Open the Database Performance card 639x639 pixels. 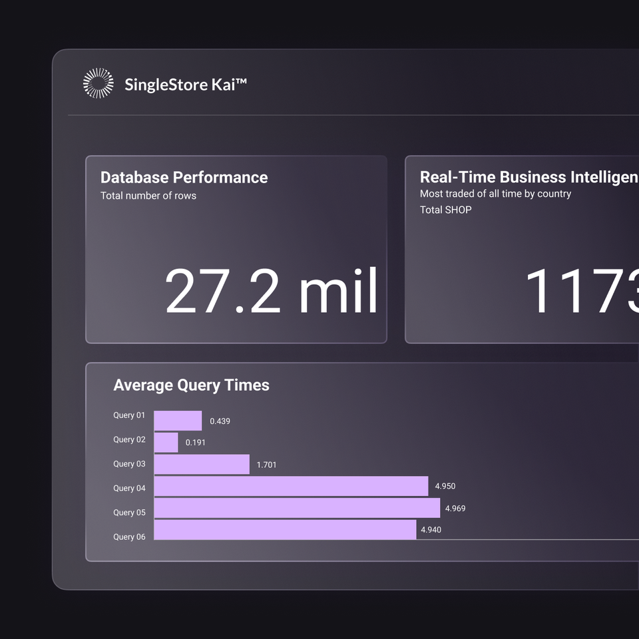point(236,250)
